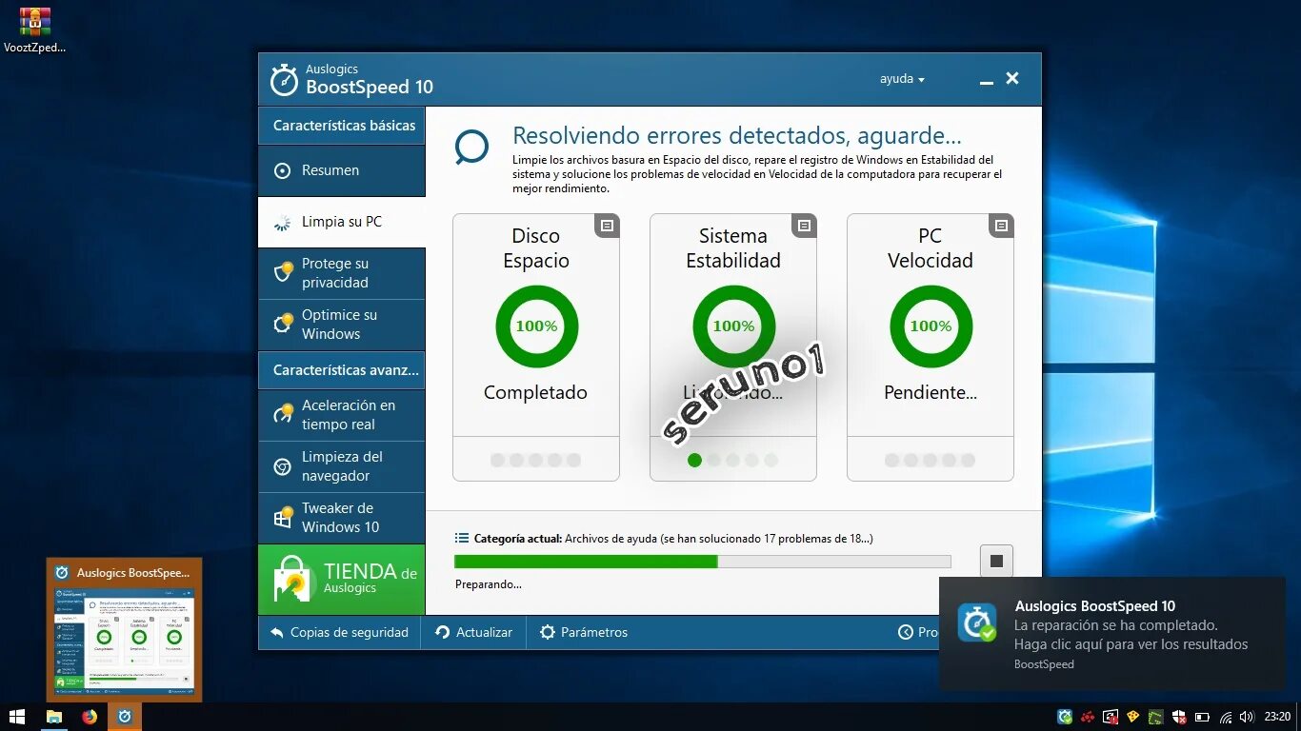The image size is (1301, 731).
Task: Click 'Completado' under Disco Espacio
Action: point(535,392)
